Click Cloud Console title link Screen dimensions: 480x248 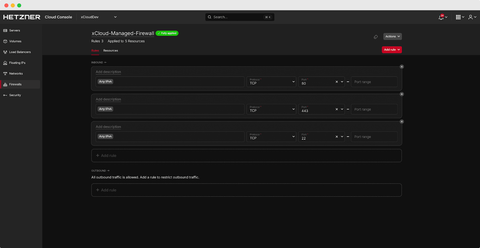(58, 17)
